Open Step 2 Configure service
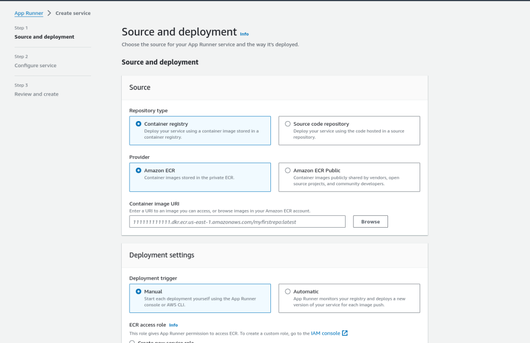Screen dimensions: 530x343 [x=36, y=65]
